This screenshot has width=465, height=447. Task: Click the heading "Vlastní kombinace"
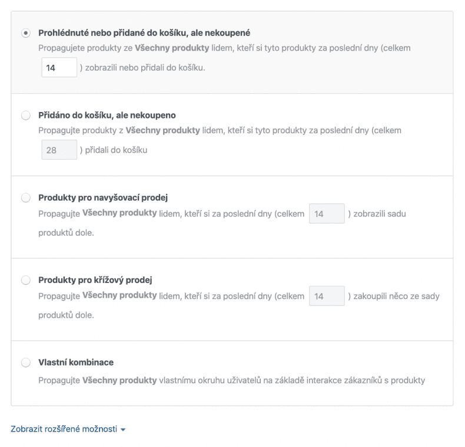pyautogui.click(x=76, y=363)
